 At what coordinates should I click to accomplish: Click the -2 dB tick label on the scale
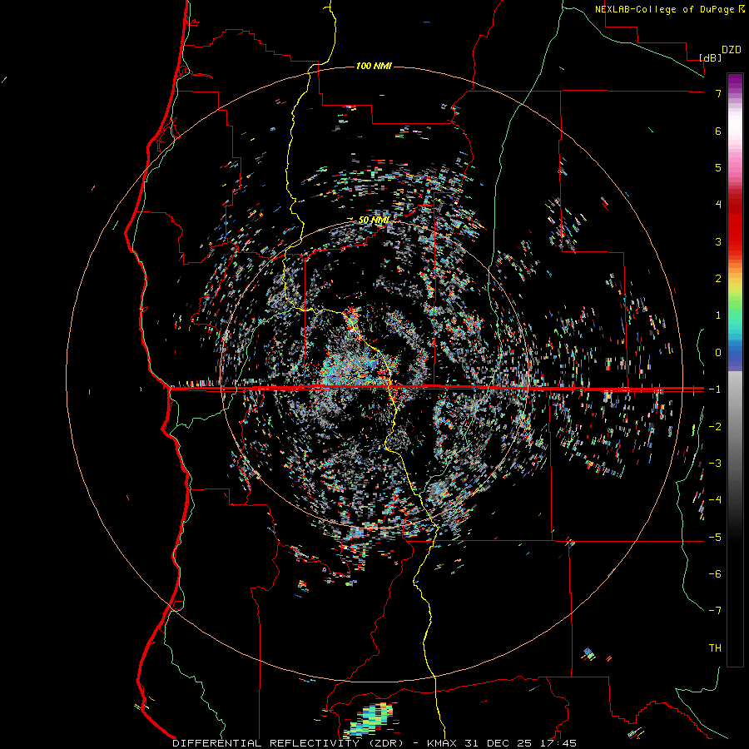(x=715, y=426)
